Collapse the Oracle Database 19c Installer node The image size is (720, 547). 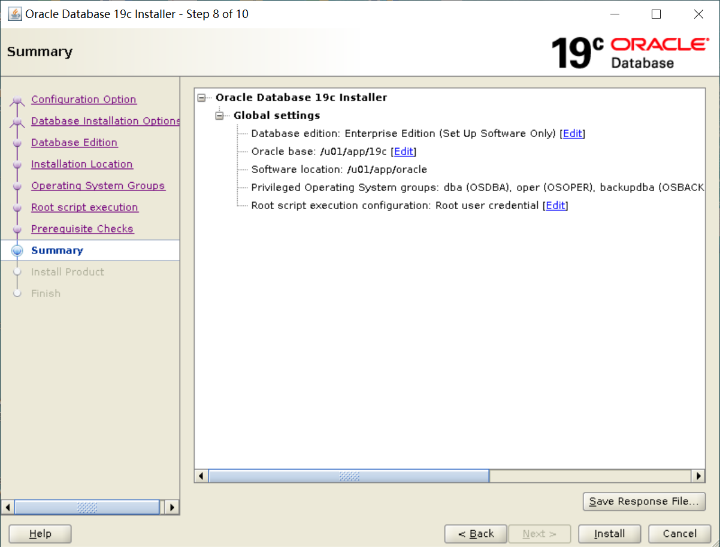[201, 98]
